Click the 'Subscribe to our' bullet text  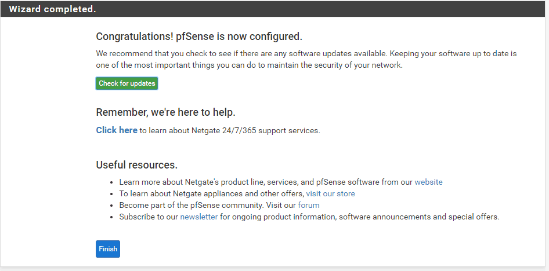coord(149,217)
